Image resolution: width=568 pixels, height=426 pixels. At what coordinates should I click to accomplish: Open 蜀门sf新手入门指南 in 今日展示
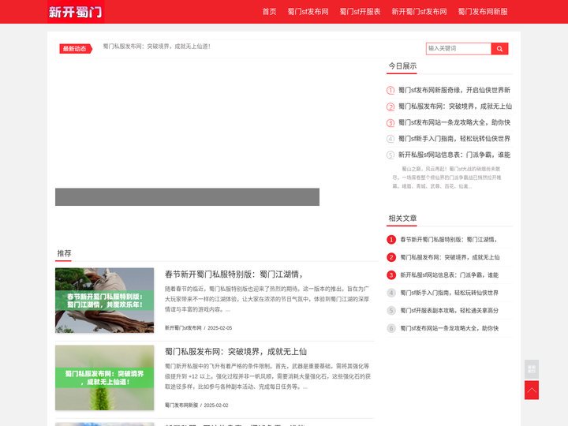coord(454,139)
